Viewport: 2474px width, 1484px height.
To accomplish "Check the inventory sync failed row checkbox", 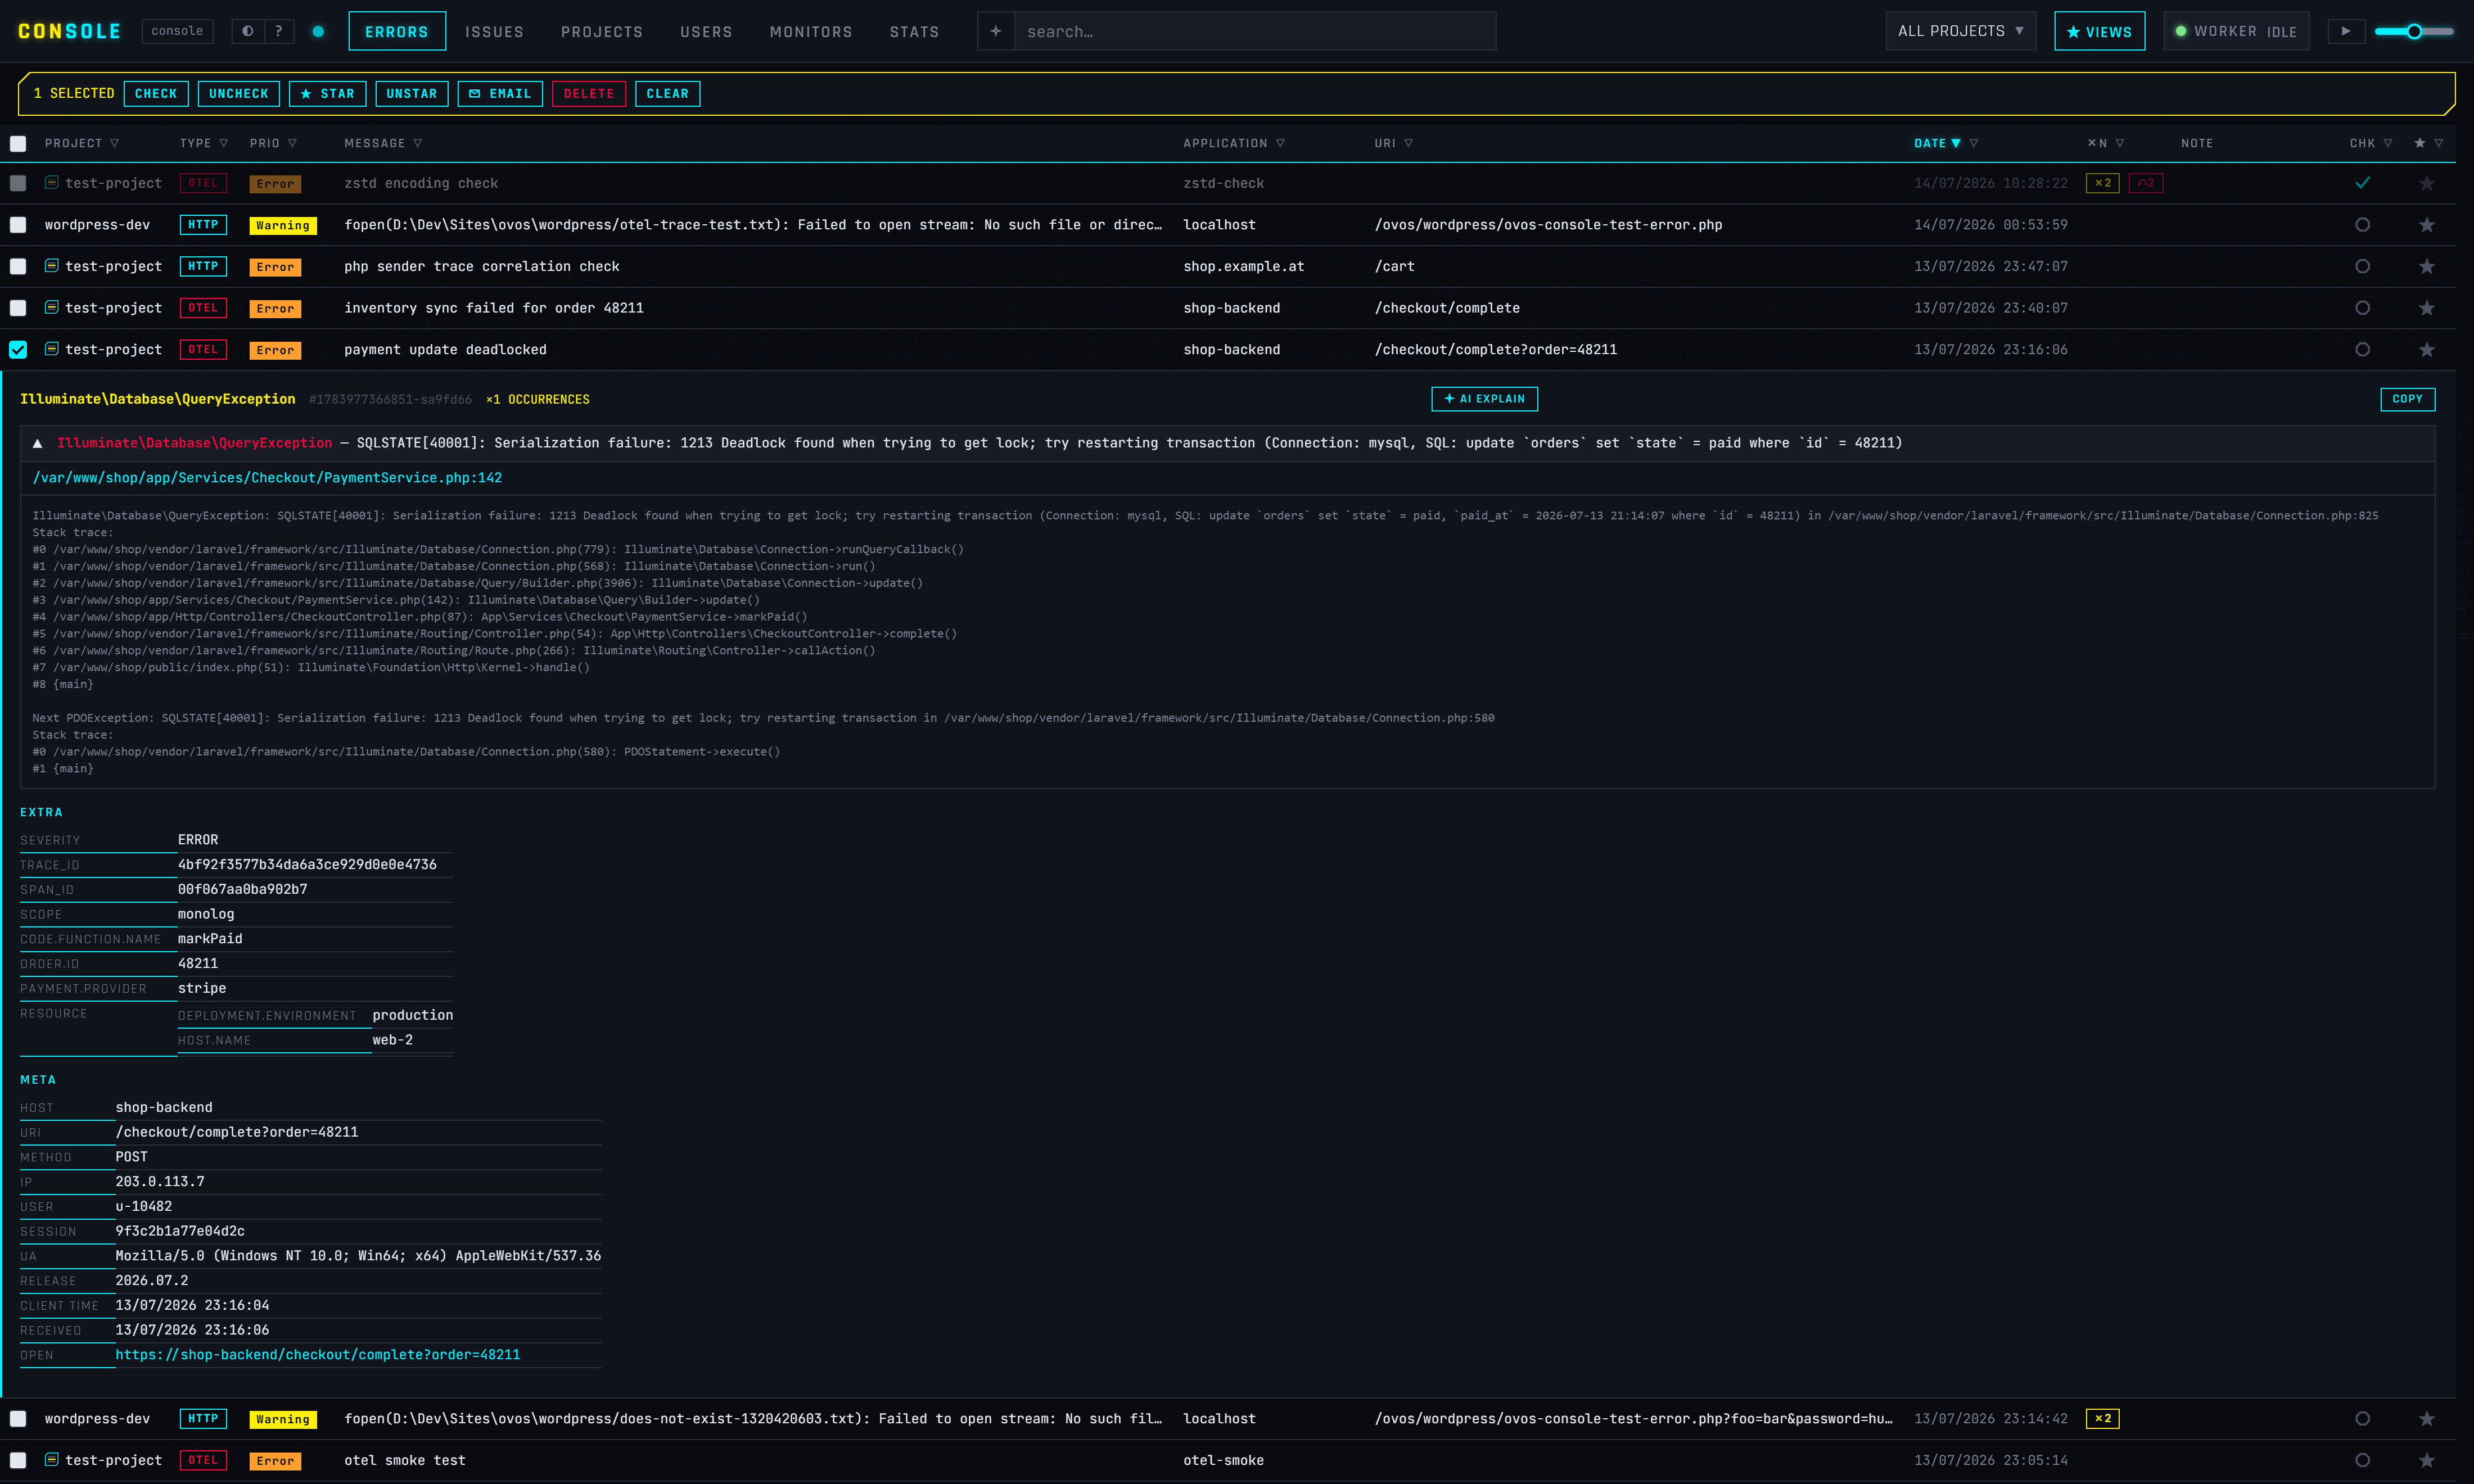I will [x=18, y=308].
